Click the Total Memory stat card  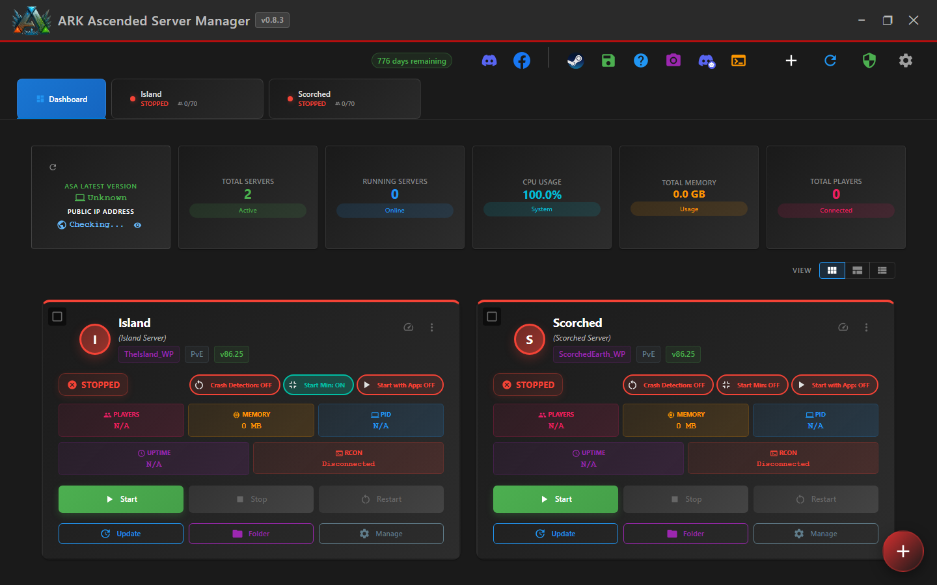coord(689,197)
